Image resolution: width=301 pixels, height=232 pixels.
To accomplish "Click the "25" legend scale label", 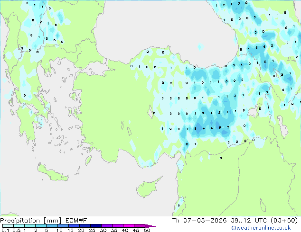I will [x=92, y=230].
